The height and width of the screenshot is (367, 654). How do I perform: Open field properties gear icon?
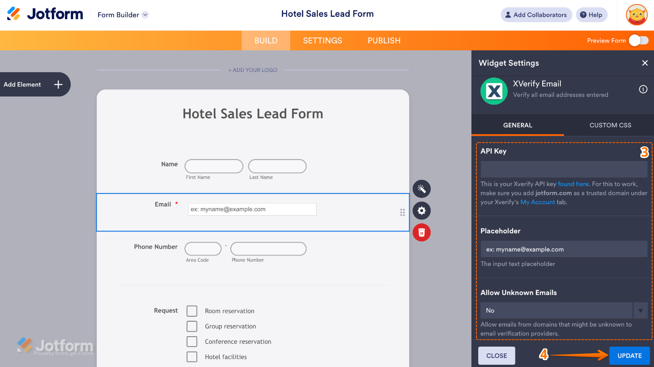(x=421, y=211)
